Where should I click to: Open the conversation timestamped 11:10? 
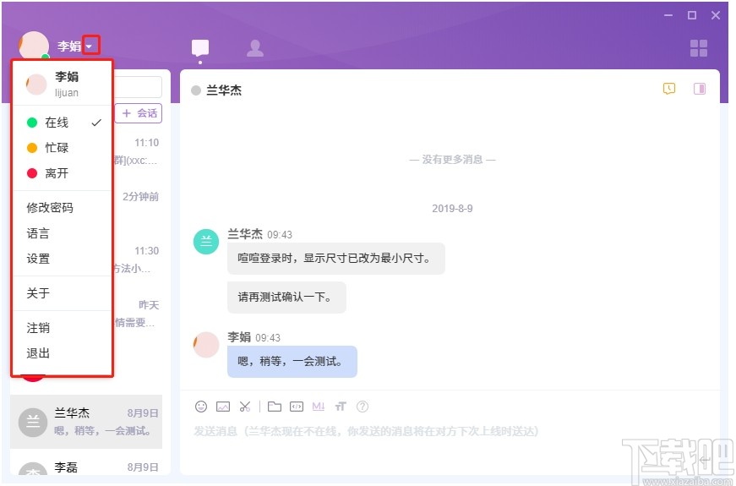pyautogui.click(x=137, y=151)
